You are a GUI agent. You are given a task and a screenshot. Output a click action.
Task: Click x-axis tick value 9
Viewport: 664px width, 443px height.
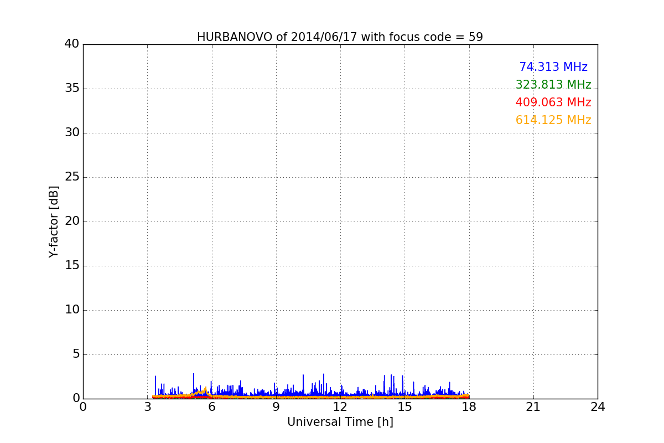click(x=276, y=407)
